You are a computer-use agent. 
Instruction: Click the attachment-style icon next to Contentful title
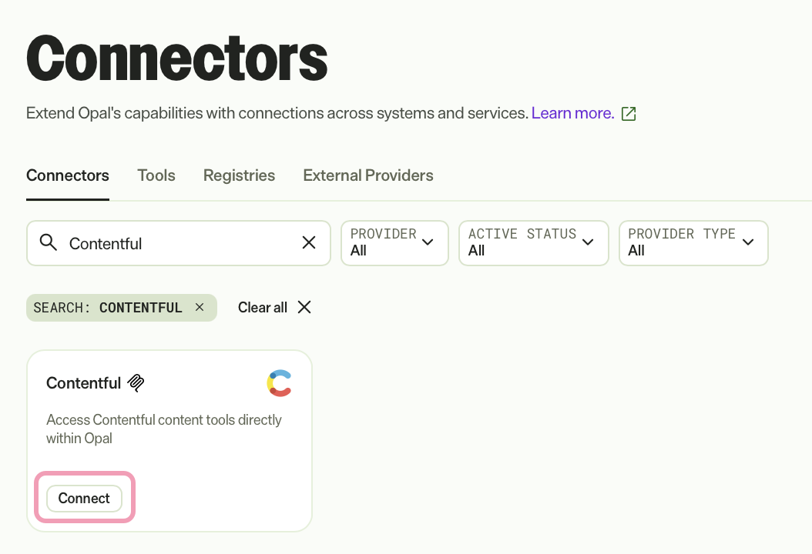point(136,382)
